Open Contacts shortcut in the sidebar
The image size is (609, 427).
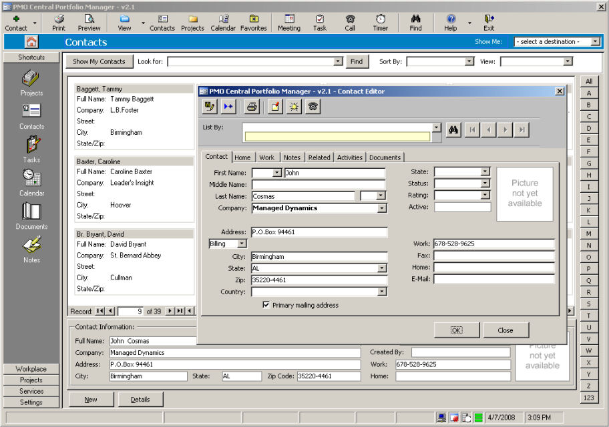coord(31,116)
